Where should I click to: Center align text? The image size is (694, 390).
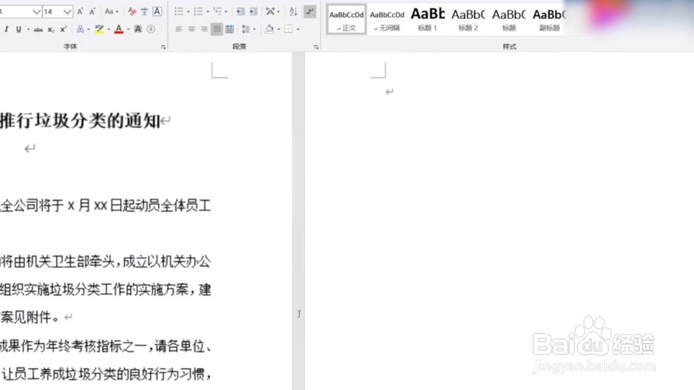pos(191,29)
